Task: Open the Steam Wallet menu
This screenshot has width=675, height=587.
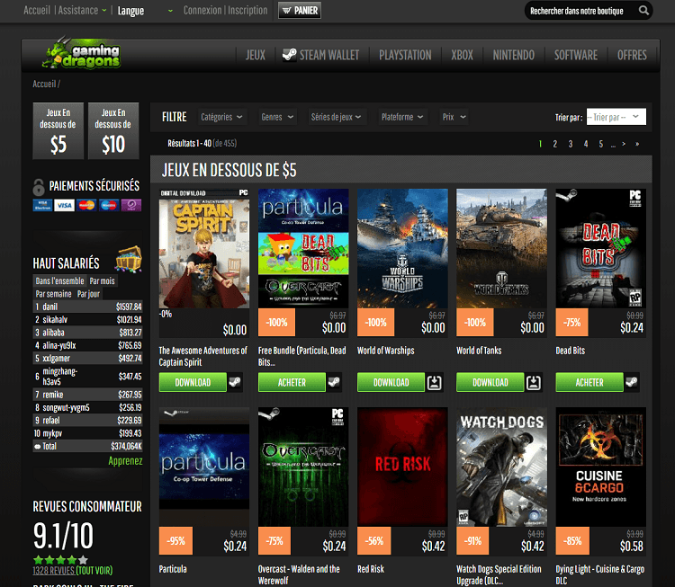Action: [x=320, y=55]
